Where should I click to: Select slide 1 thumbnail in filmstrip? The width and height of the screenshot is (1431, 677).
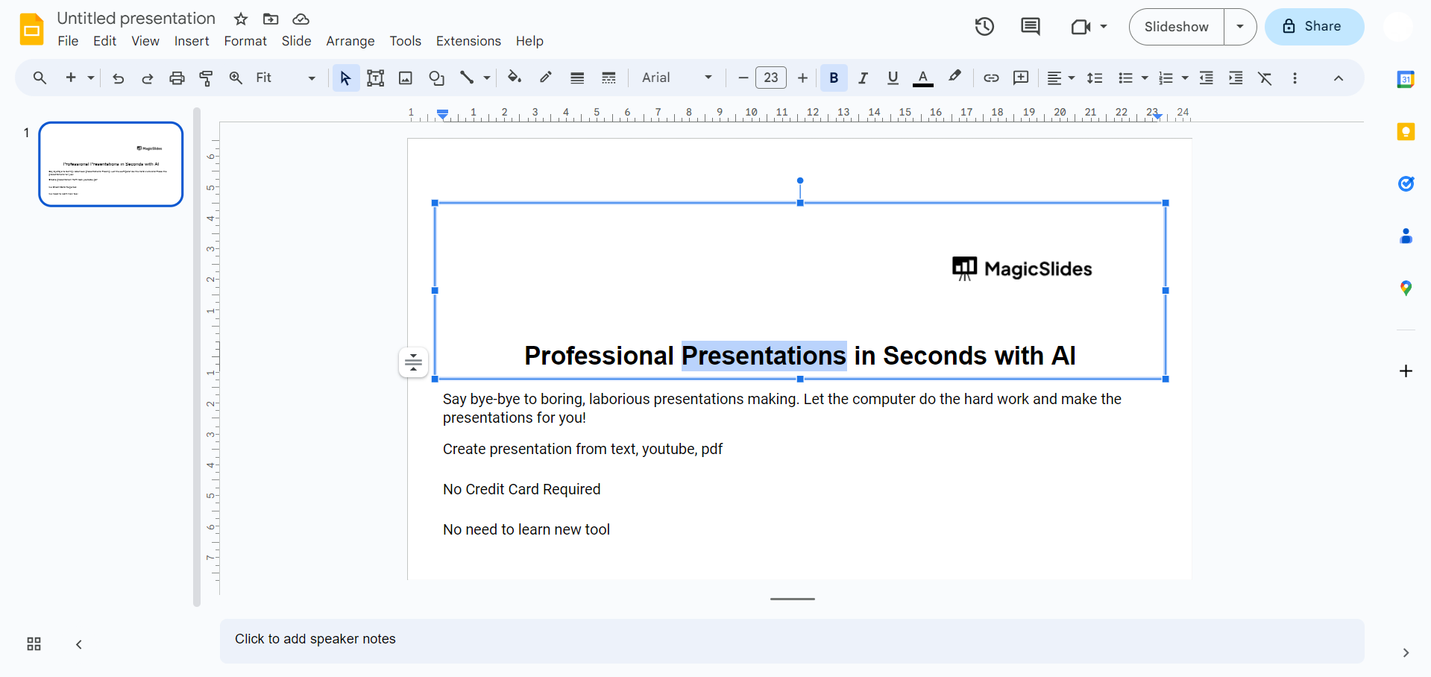click(x=111, y=164)
